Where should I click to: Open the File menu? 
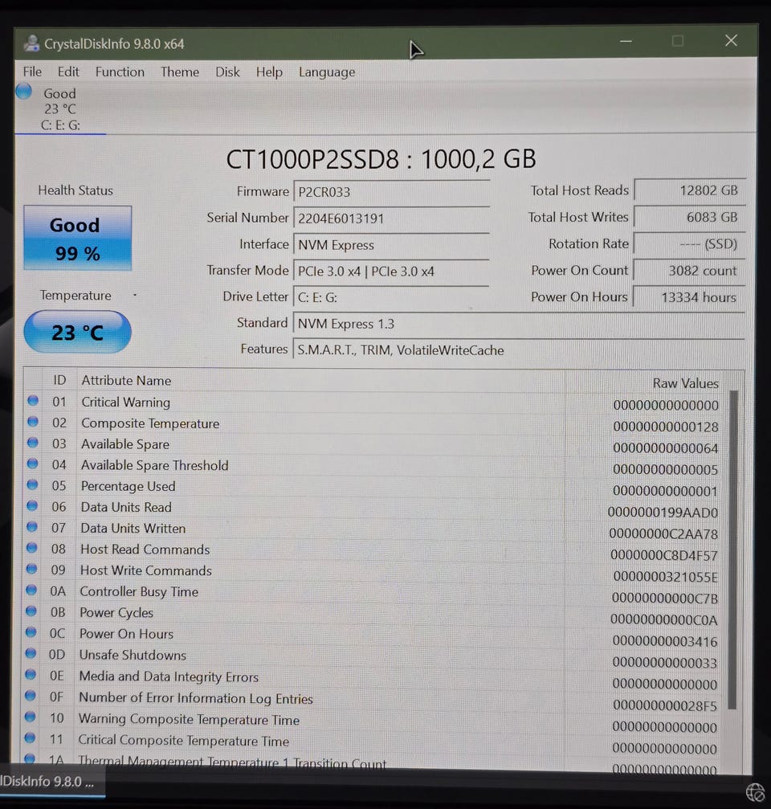click(x=32, y=72)
